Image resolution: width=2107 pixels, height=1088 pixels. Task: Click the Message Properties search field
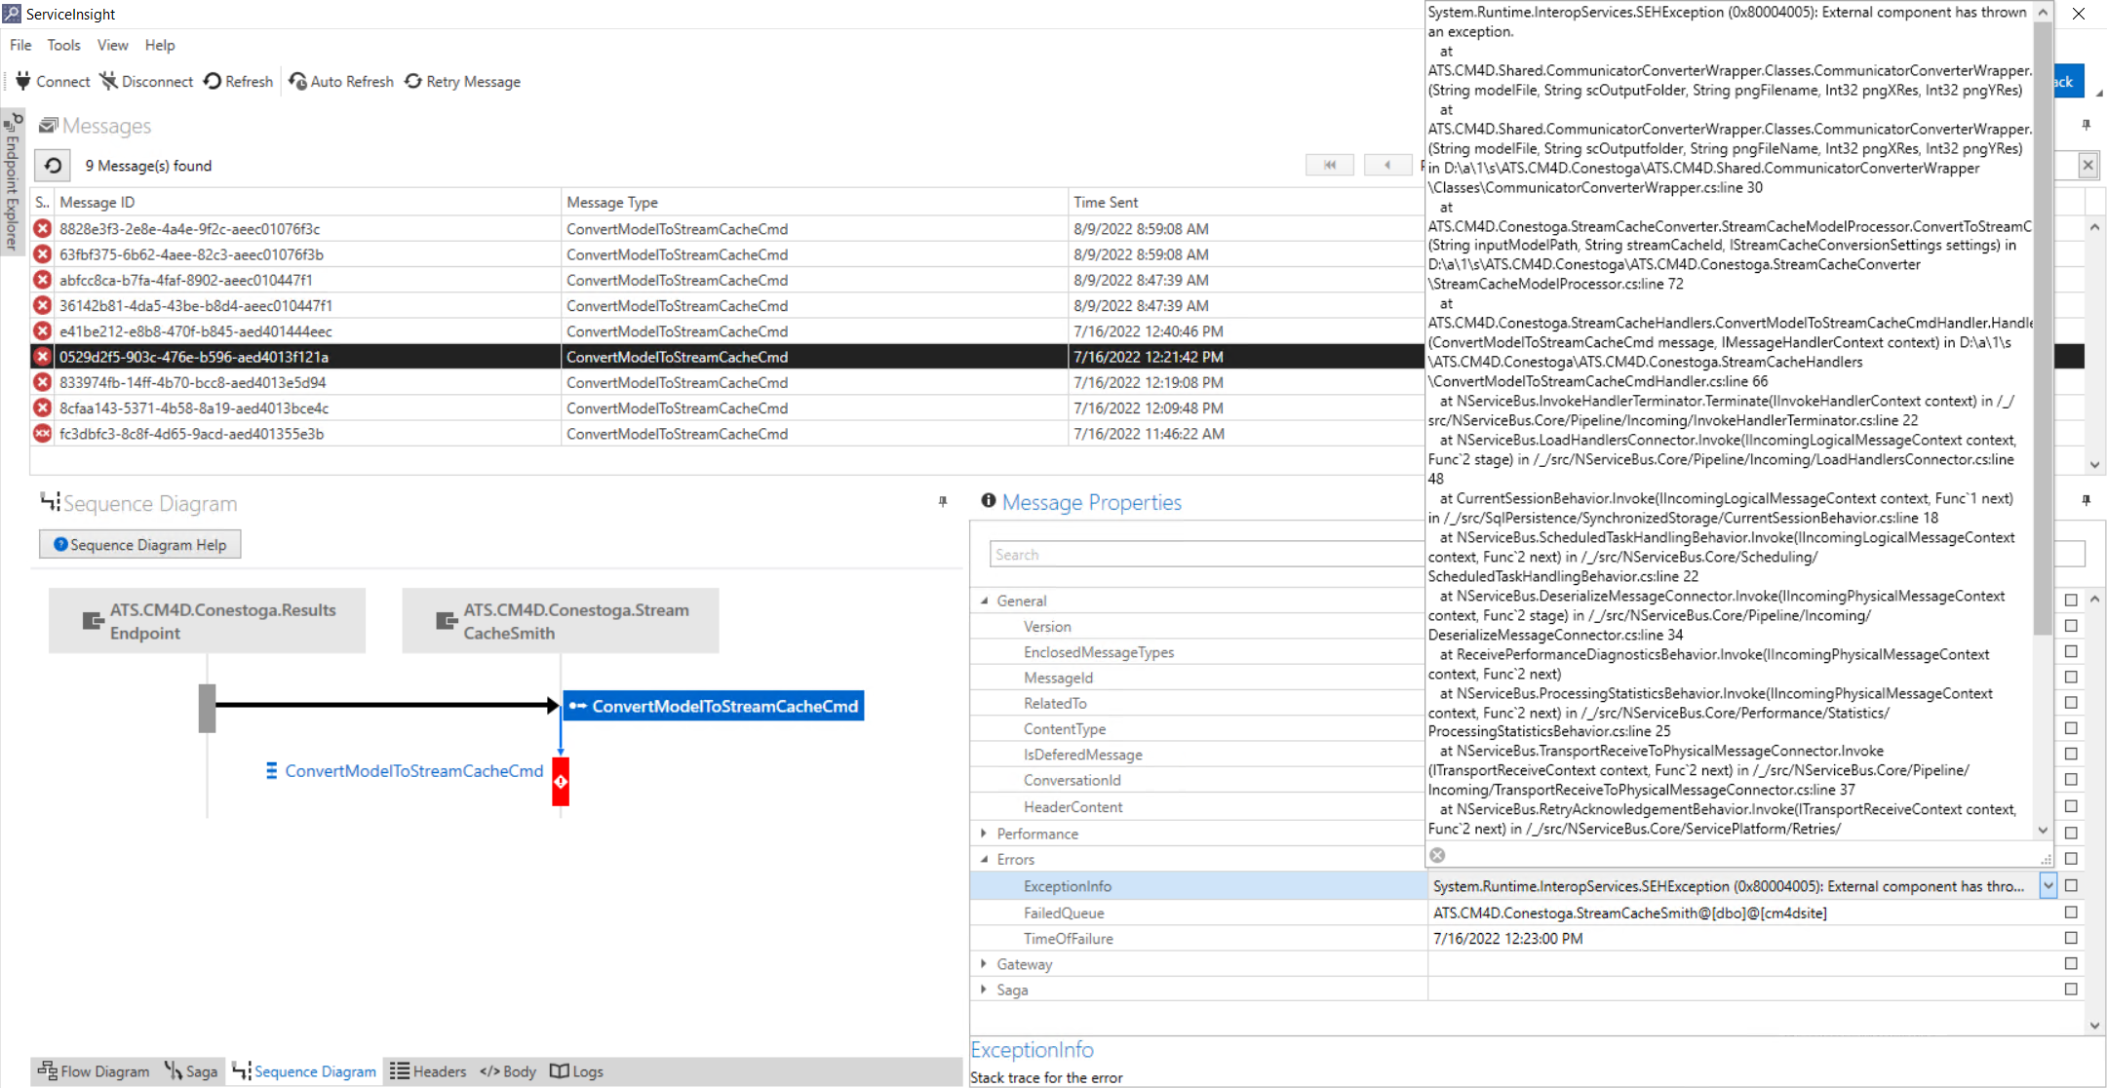1205,555
